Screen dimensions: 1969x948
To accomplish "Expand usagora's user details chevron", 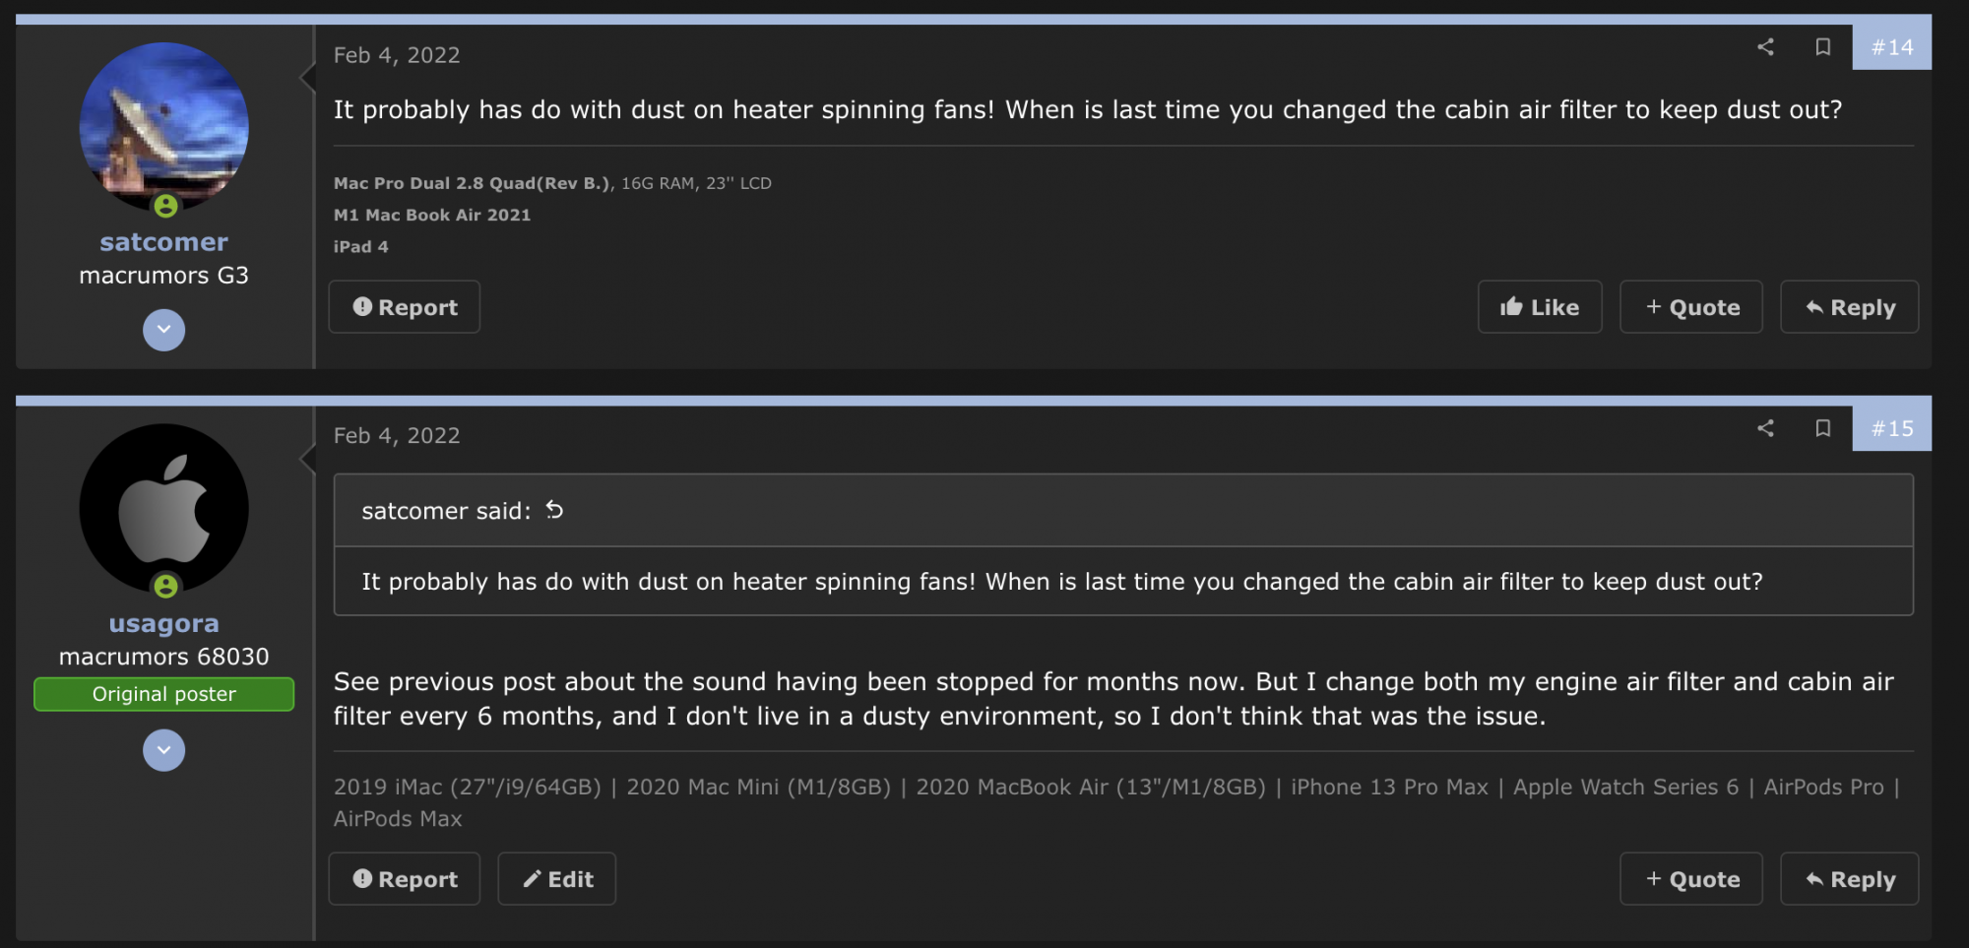I will click(163, 750).
